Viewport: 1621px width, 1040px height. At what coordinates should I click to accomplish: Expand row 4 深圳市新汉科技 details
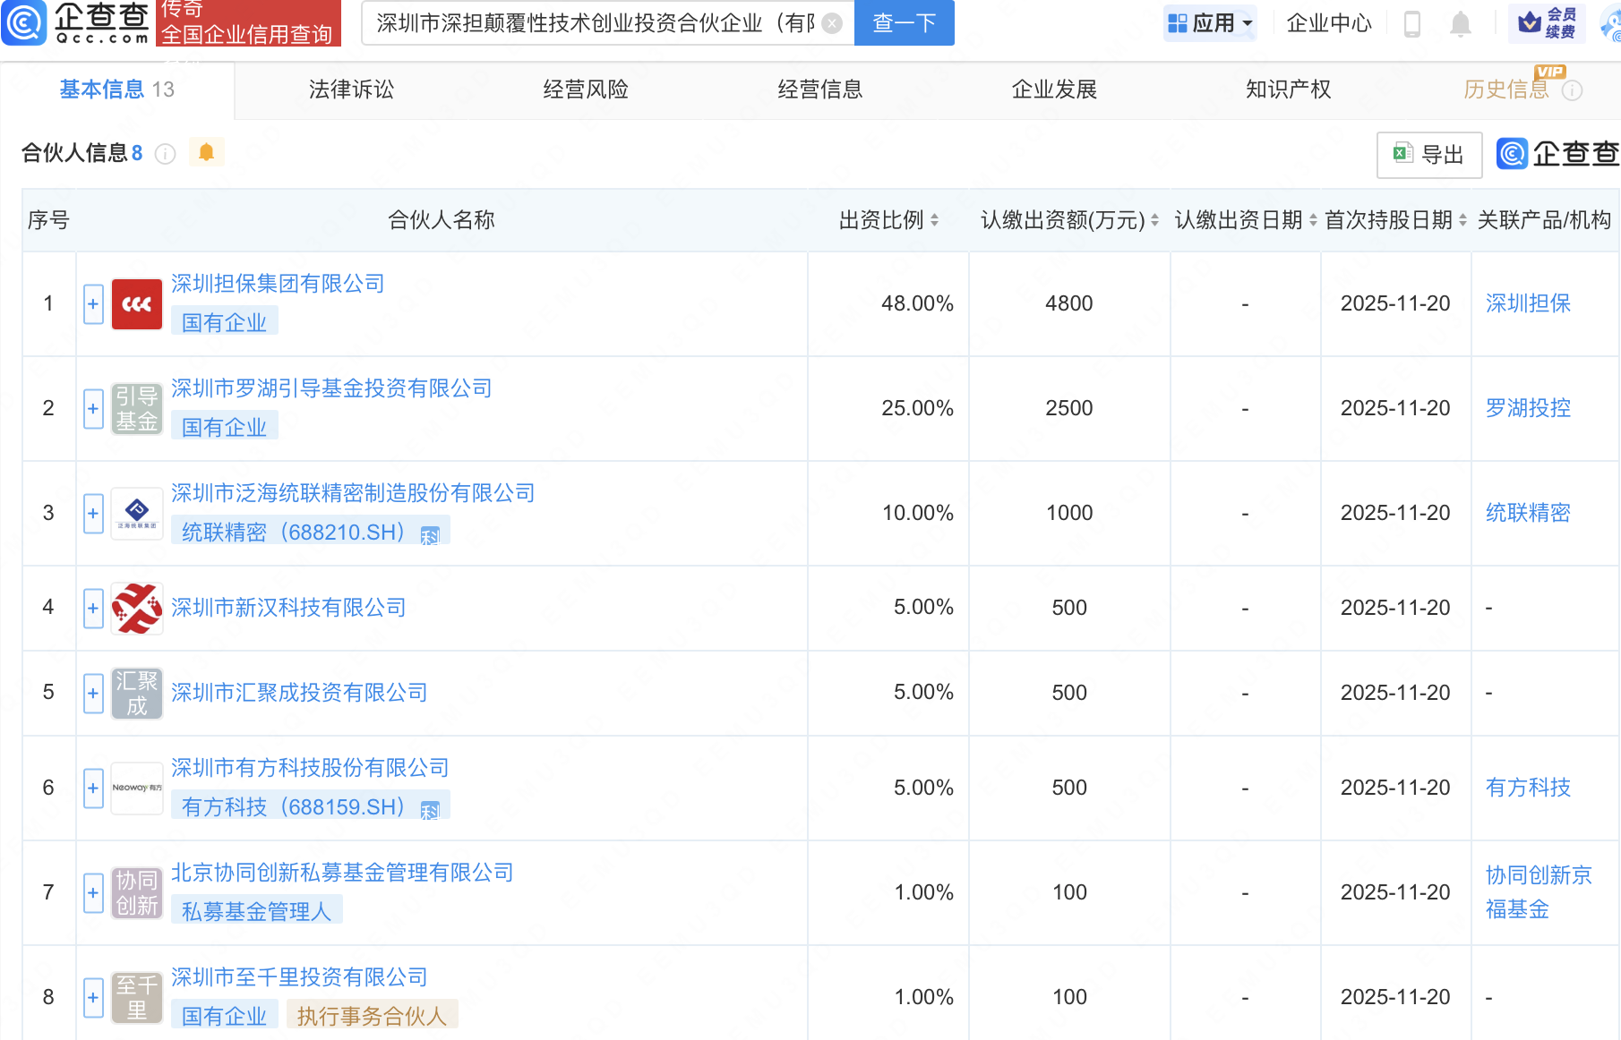pyautogui.click(x=93, y=608)
